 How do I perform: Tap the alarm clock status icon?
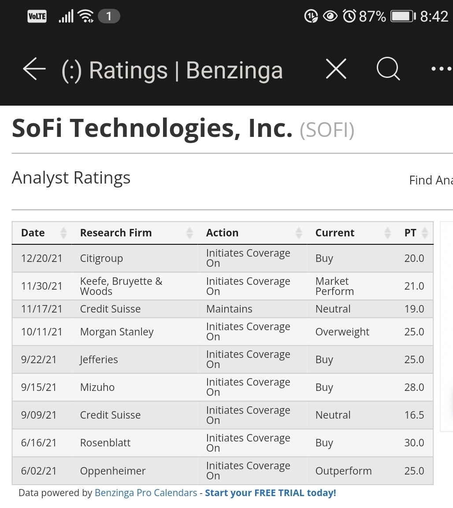[349, 16]
